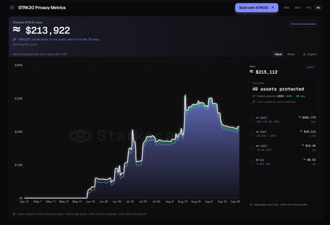Select the USDT row worth $10,313
Screen dimensions: 330x225
pyautogui.click(x=282, y=134)
